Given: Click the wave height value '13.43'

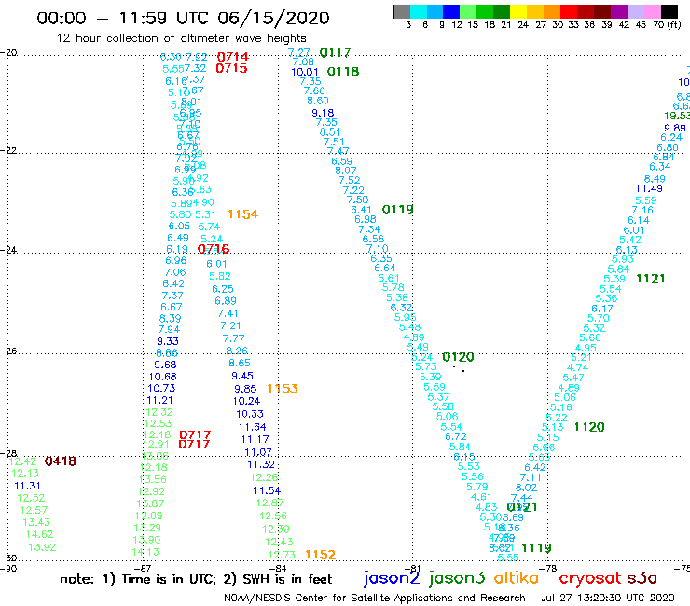Looking at the screenshot, I should coord(36,522).
